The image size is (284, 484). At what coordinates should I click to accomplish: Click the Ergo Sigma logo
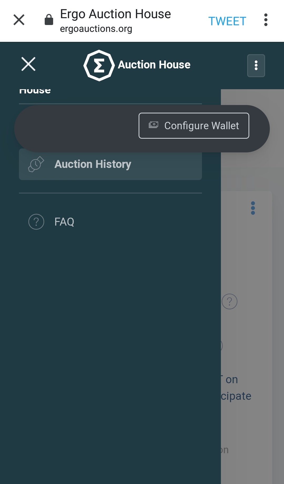pos(99,64)
